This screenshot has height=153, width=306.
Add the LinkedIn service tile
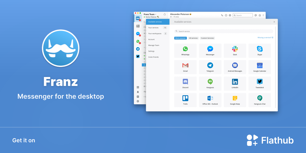coord(235,84)
